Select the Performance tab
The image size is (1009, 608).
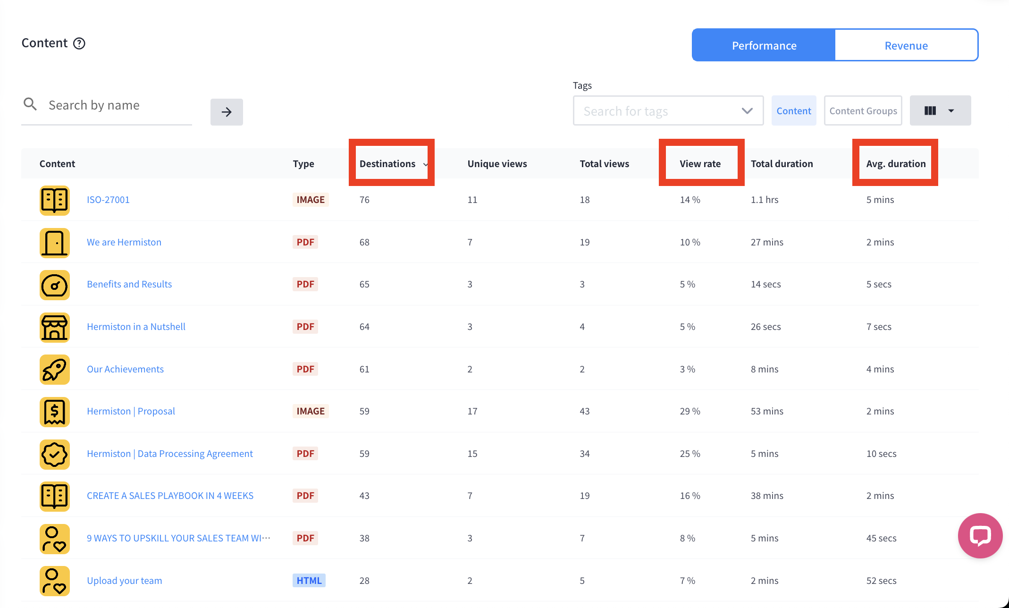tap(764, 45)
